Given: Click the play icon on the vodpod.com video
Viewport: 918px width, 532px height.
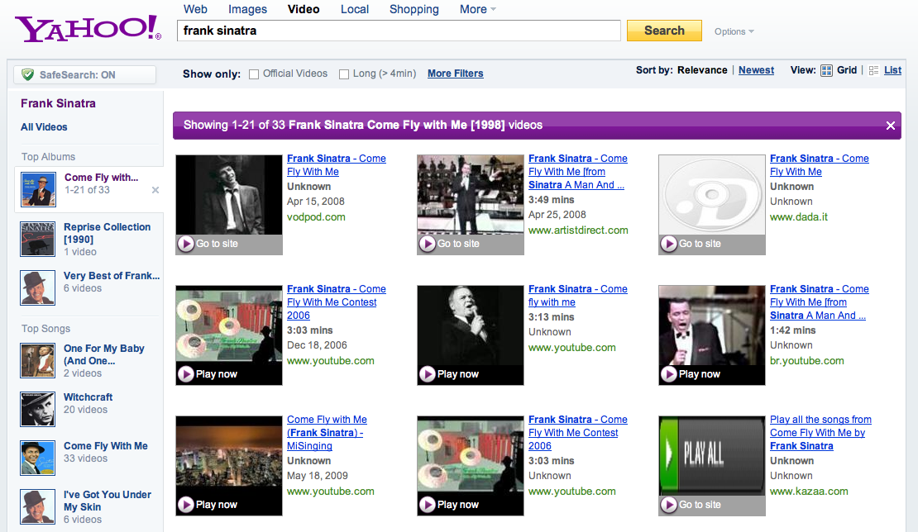Looking at the screenshot, I should click(x=185, y=244).
